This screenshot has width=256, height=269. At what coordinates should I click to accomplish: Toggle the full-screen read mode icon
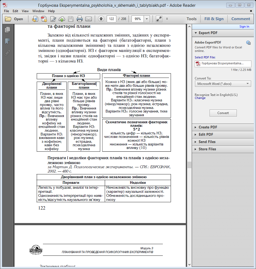pos(159,19)
